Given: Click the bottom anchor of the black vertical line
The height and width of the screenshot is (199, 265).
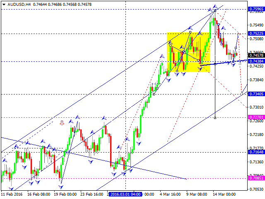Looking at the screenshot, I should (215, 118).
